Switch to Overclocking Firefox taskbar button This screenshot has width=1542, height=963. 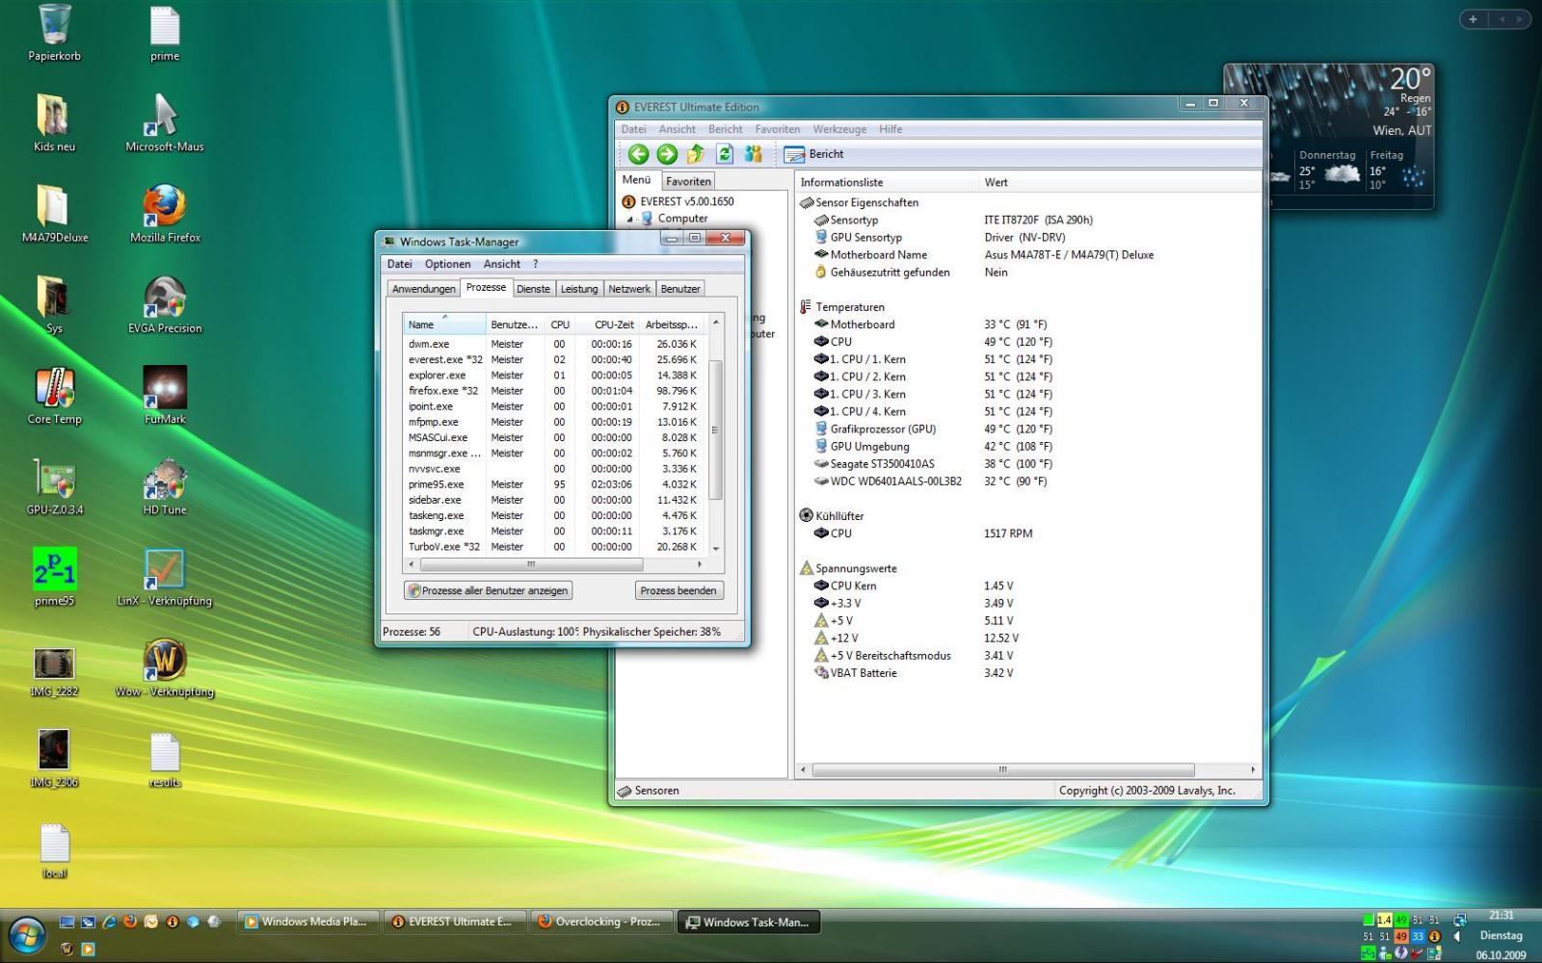[601, 922]
